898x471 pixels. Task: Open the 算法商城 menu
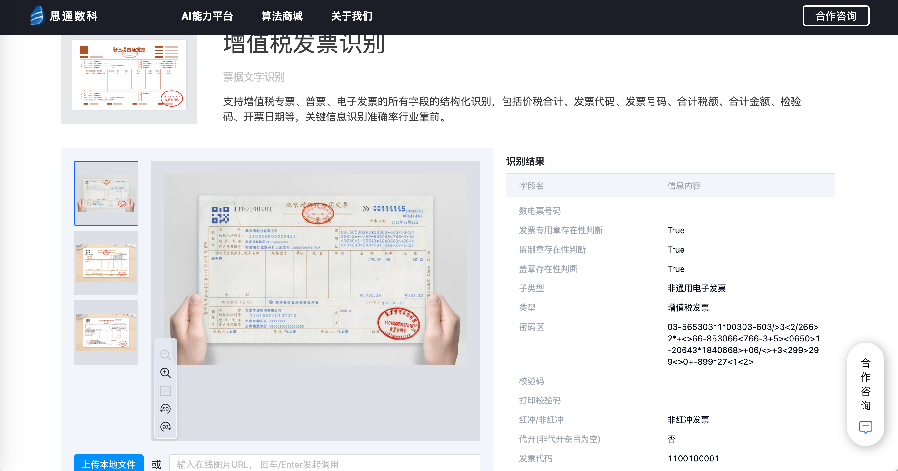pos(282,16)
